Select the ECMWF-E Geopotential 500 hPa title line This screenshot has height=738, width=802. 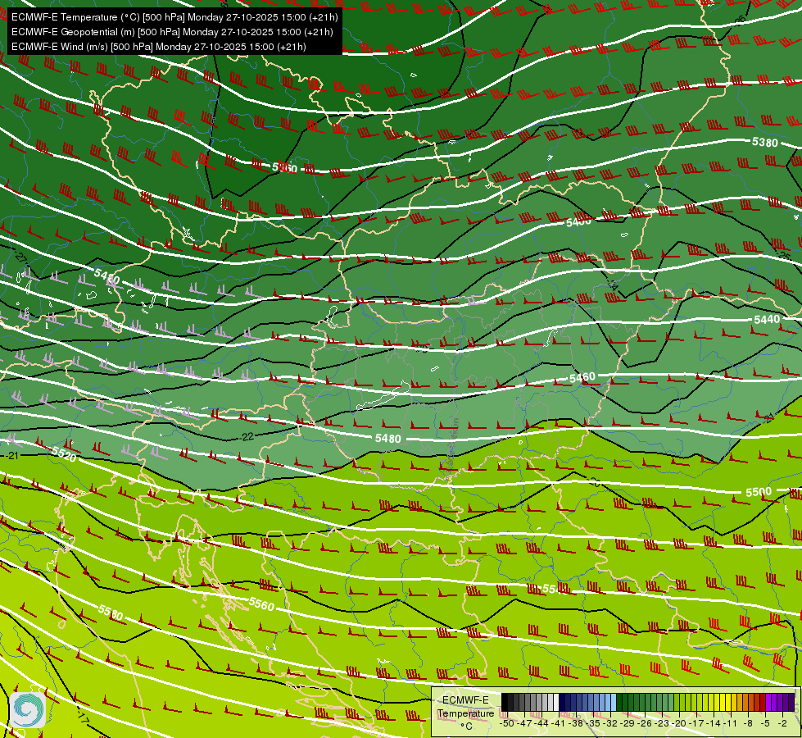tap(172, 32)
